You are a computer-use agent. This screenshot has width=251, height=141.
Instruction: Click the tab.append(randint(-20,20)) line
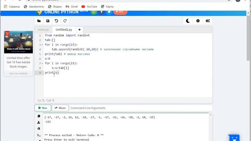(103, 49)
